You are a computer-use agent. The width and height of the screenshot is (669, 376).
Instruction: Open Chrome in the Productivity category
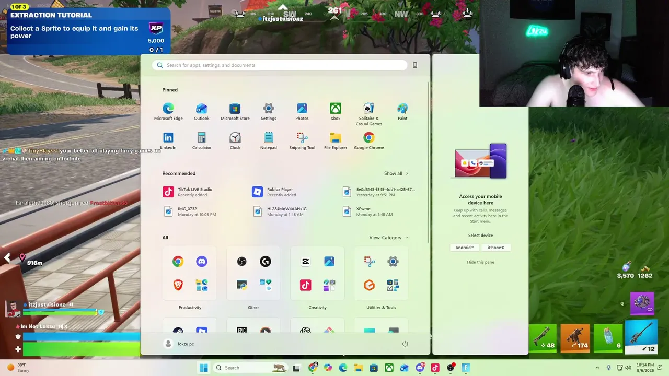click(178, 262)
